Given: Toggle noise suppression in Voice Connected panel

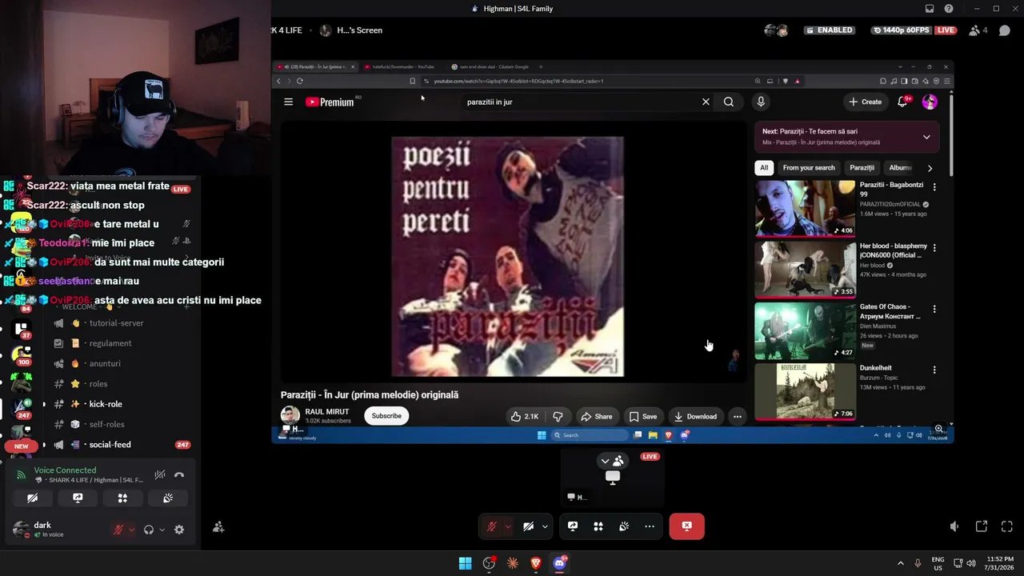Looking at the screenshot, I should [x=160, y=475].
